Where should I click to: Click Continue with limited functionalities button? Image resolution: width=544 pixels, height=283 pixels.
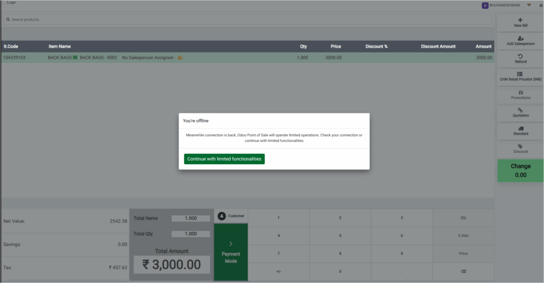[224, 159]
